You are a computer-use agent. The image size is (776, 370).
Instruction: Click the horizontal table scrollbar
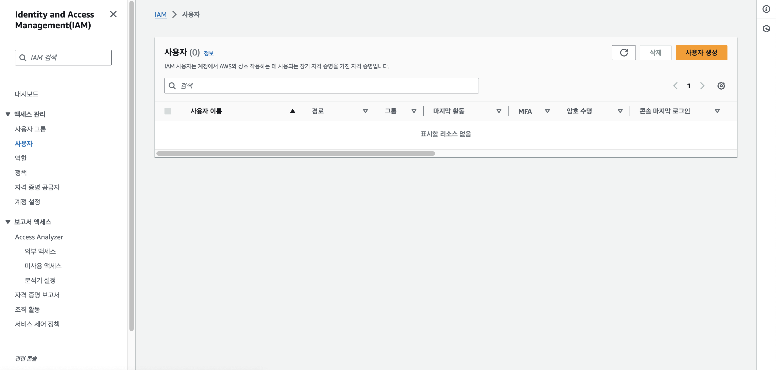pyautogui.click(x=295, y=153)
